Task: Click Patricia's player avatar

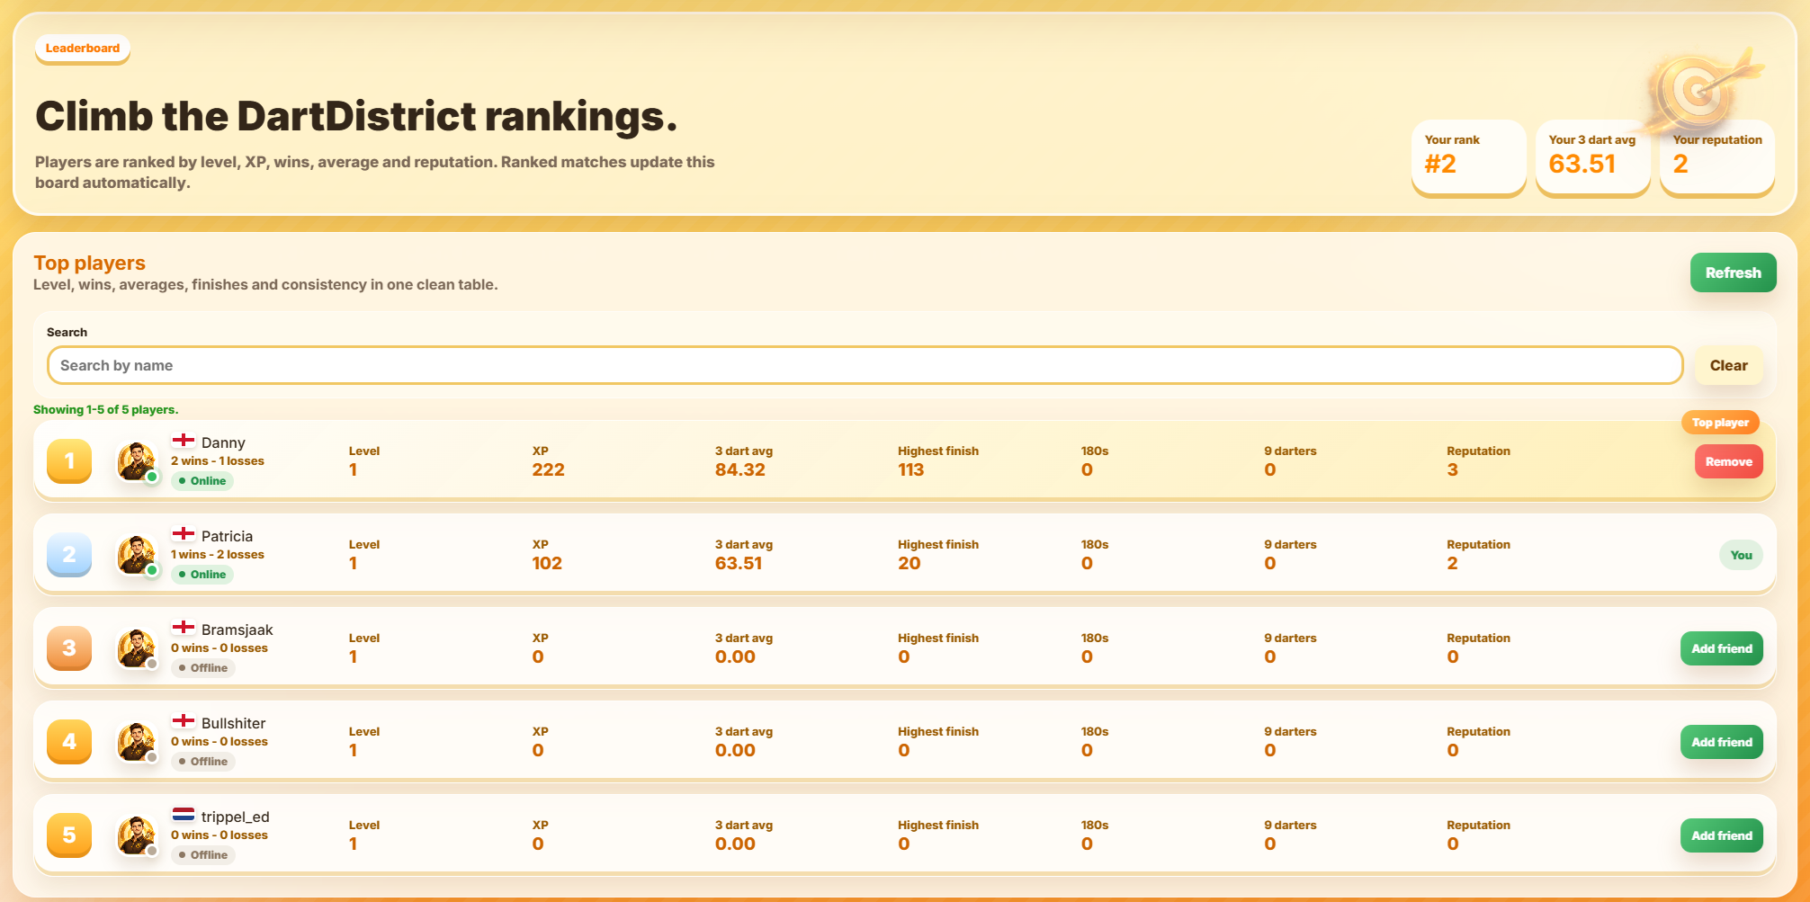Action: 137,556
